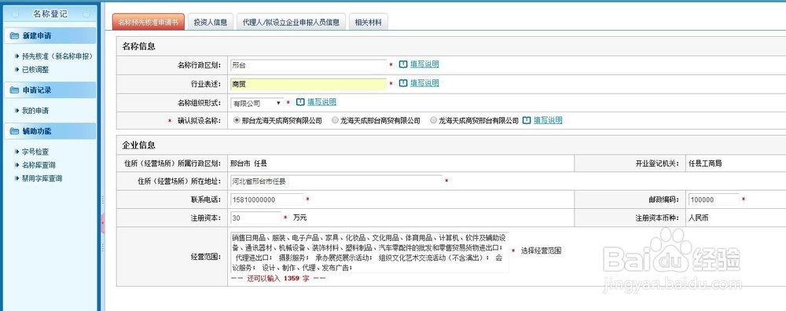Open 禁用字库查询 in sidebar
This screenshot has height=311, width=786.
pyautogui.click(x=42, y=179)
